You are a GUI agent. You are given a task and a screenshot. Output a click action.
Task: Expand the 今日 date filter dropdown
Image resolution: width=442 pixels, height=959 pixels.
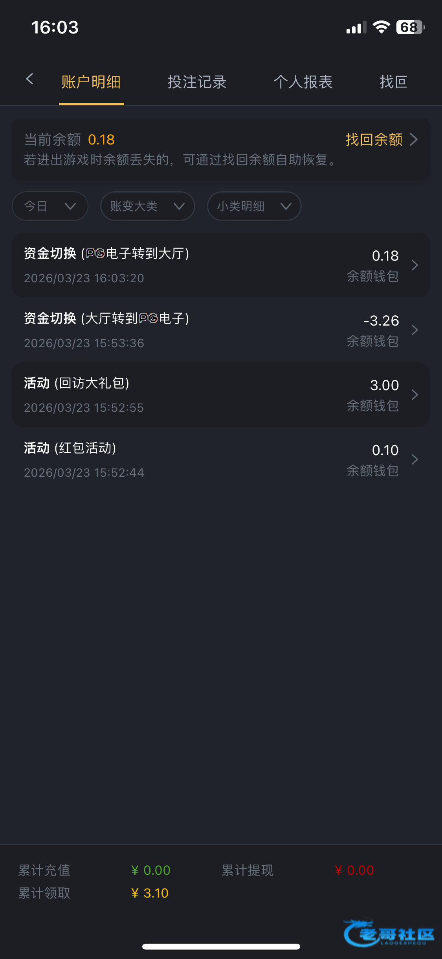coord(50,206)
